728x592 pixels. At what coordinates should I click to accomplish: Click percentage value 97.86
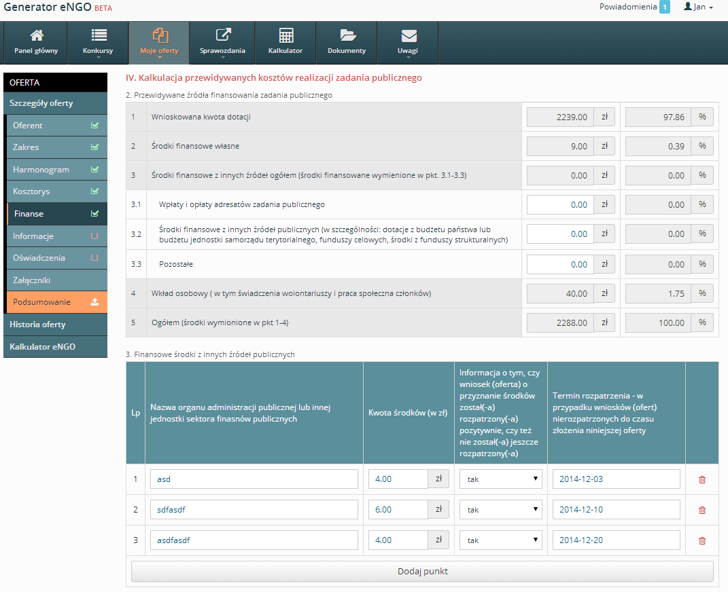tap(659, 117)
